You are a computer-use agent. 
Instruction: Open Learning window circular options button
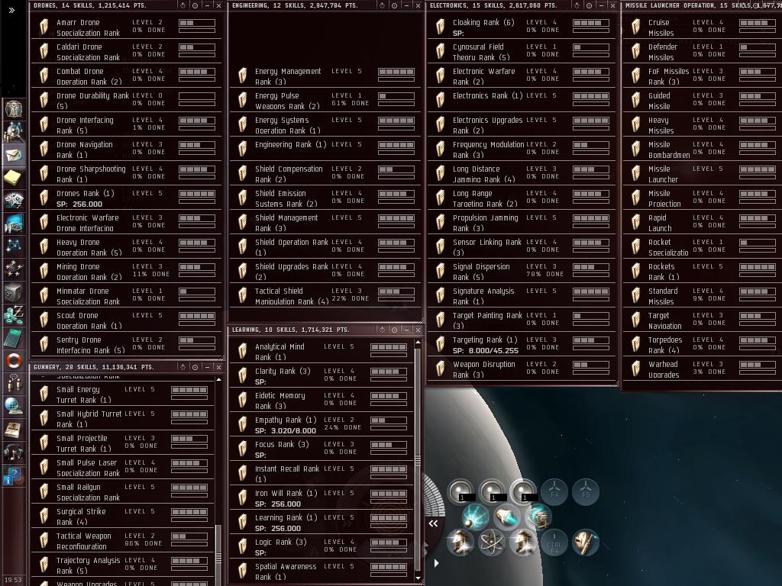point(395,330)
